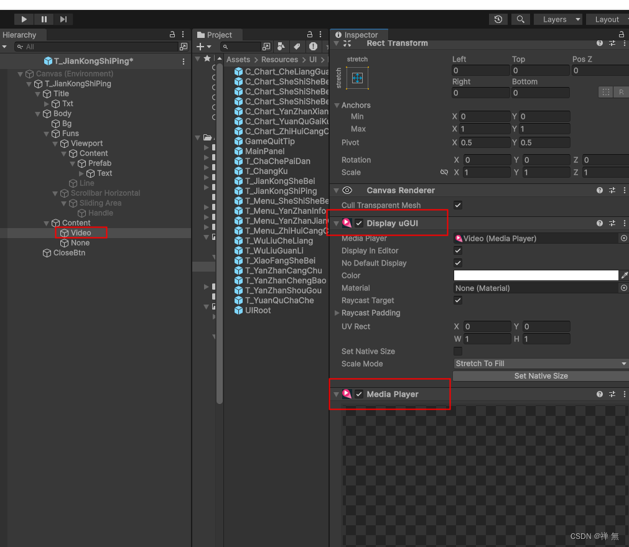Select the None object in Hierarchy

tap(80, 243)
